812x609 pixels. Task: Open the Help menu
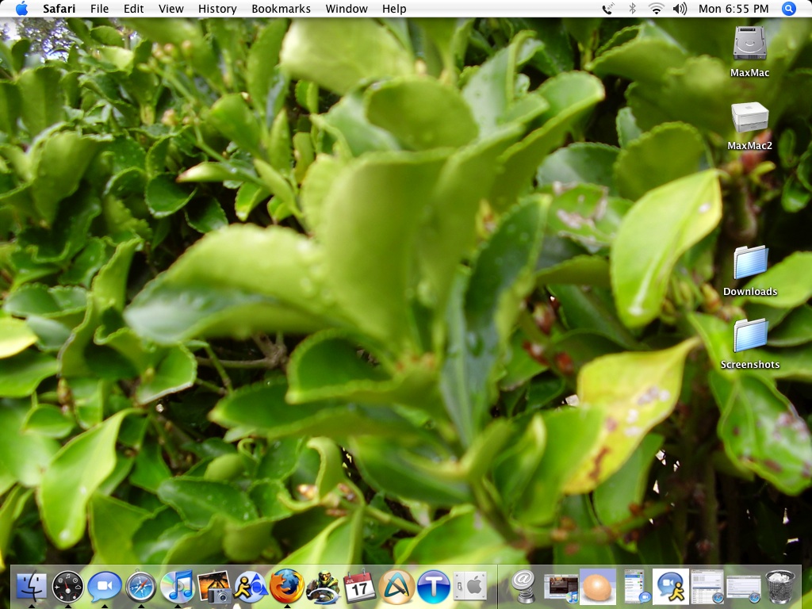click(394, 9)
